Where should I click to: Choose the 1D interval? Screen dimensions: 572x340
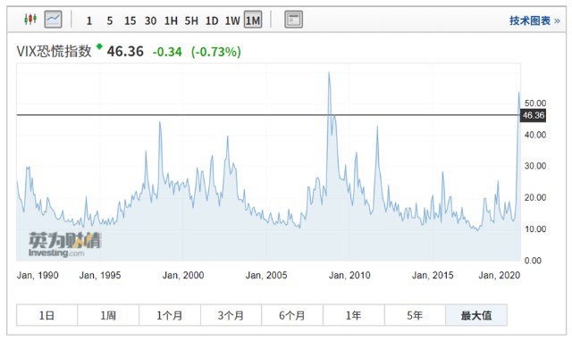coord(212,21)
